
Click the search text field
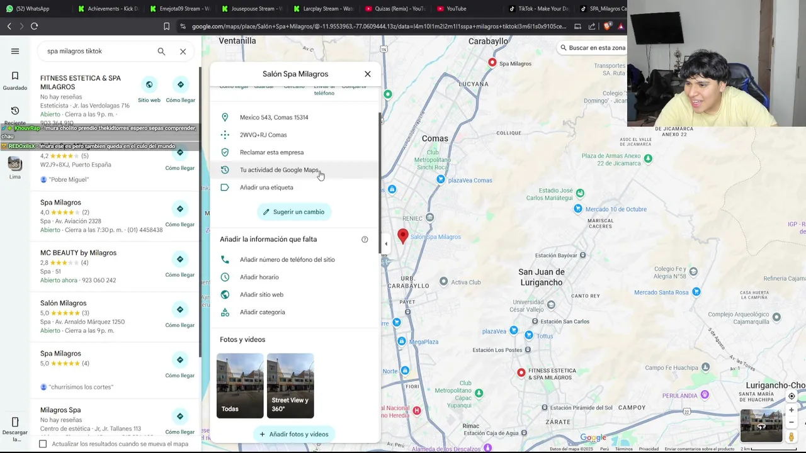point(98,51)
